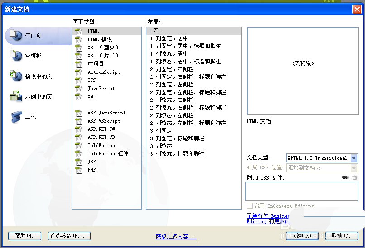
Task: Select the 模板中的页 category icon
Action: coord(16,76)
